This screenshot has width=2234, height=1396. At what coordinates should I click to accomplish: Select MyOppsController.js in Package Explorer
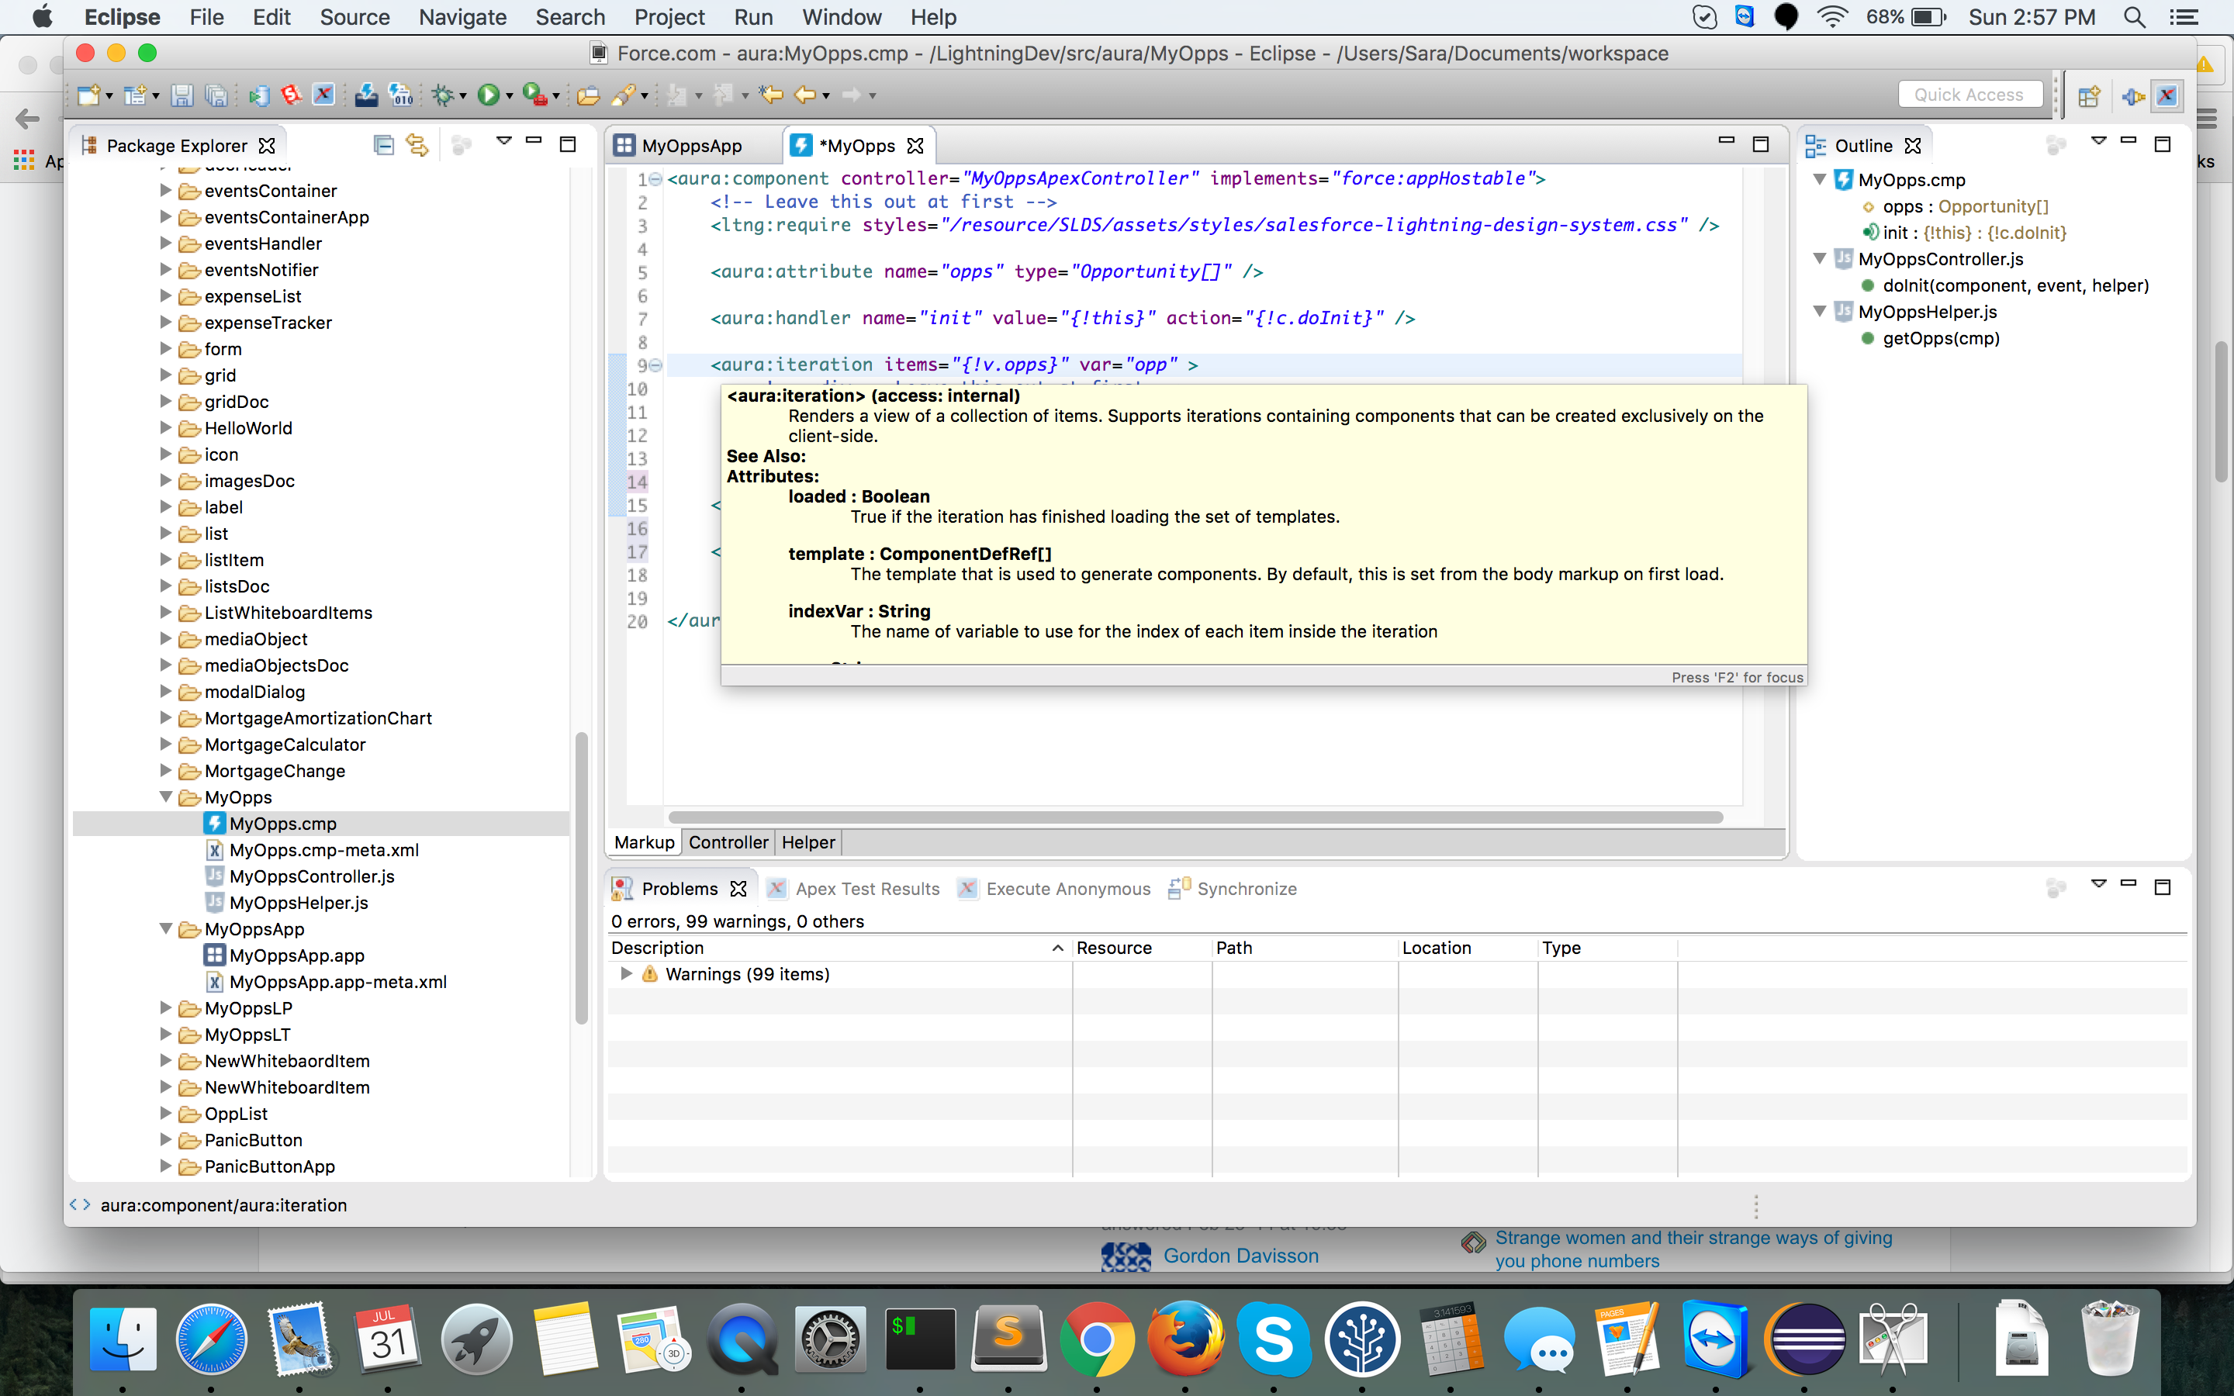click(x=311, y=876)
